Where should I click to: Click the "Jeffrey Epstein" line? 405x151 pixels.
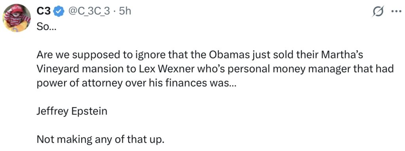[72, 112]
